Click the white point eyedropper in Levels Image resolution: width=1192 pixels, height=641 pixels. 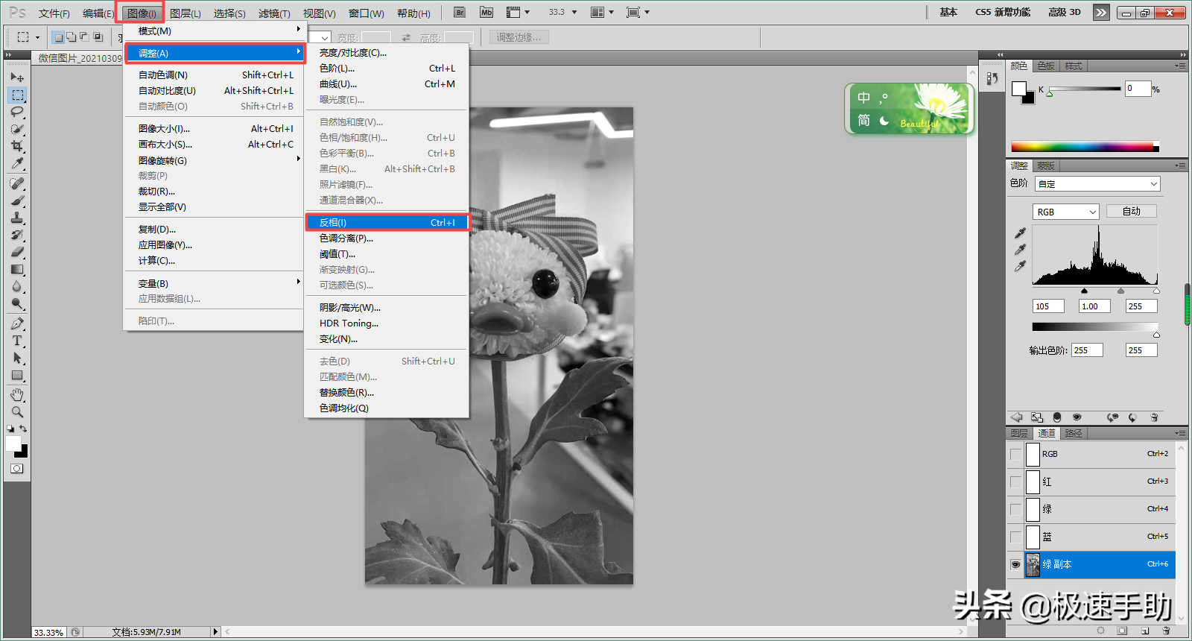click(x=1021, y=266)
